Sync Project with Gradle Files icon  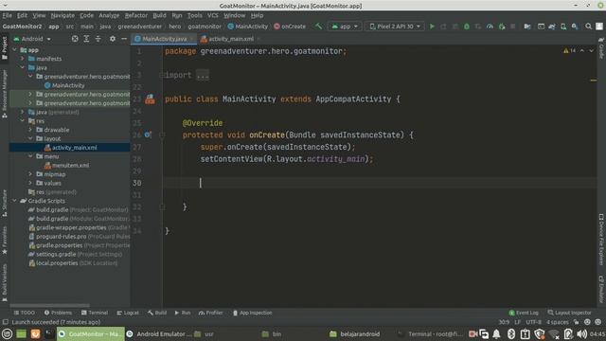click(552, 27)
